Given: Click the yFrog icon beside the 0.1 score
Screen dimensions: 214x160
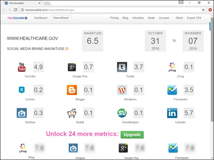Looking at the screenshot, I should 172,67.
